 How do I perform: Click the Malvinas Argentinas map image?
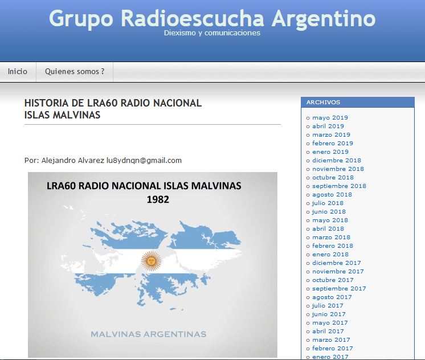pyautogui.click(x=153, y=264)
